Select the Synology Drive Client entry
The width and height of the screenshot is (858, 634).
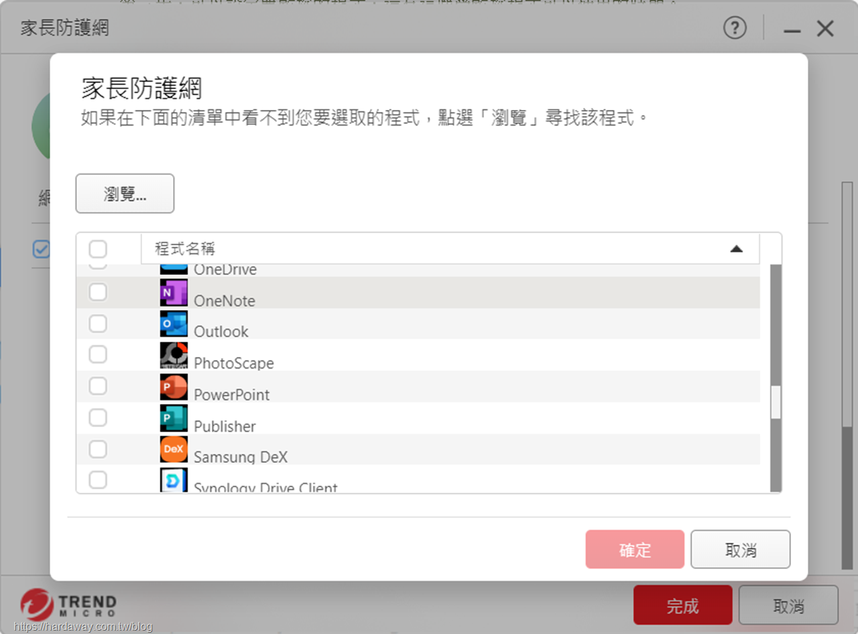coord(418,479)
